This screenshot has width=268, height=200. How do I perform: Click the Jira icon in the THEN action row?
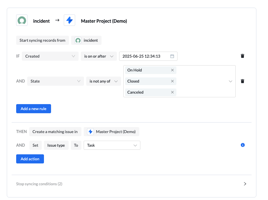[x=90, y=131]
